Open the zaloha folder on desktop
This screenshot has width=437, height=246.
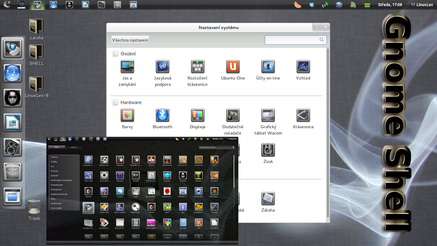tap(36, 29)
